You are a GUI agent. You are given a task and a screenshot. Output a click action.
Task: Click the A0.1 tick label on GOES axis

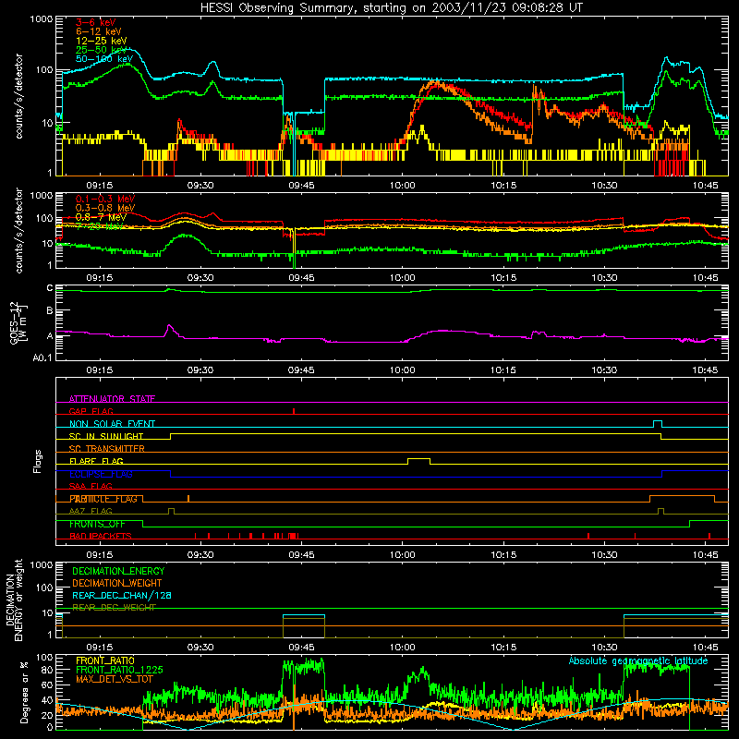42,357
